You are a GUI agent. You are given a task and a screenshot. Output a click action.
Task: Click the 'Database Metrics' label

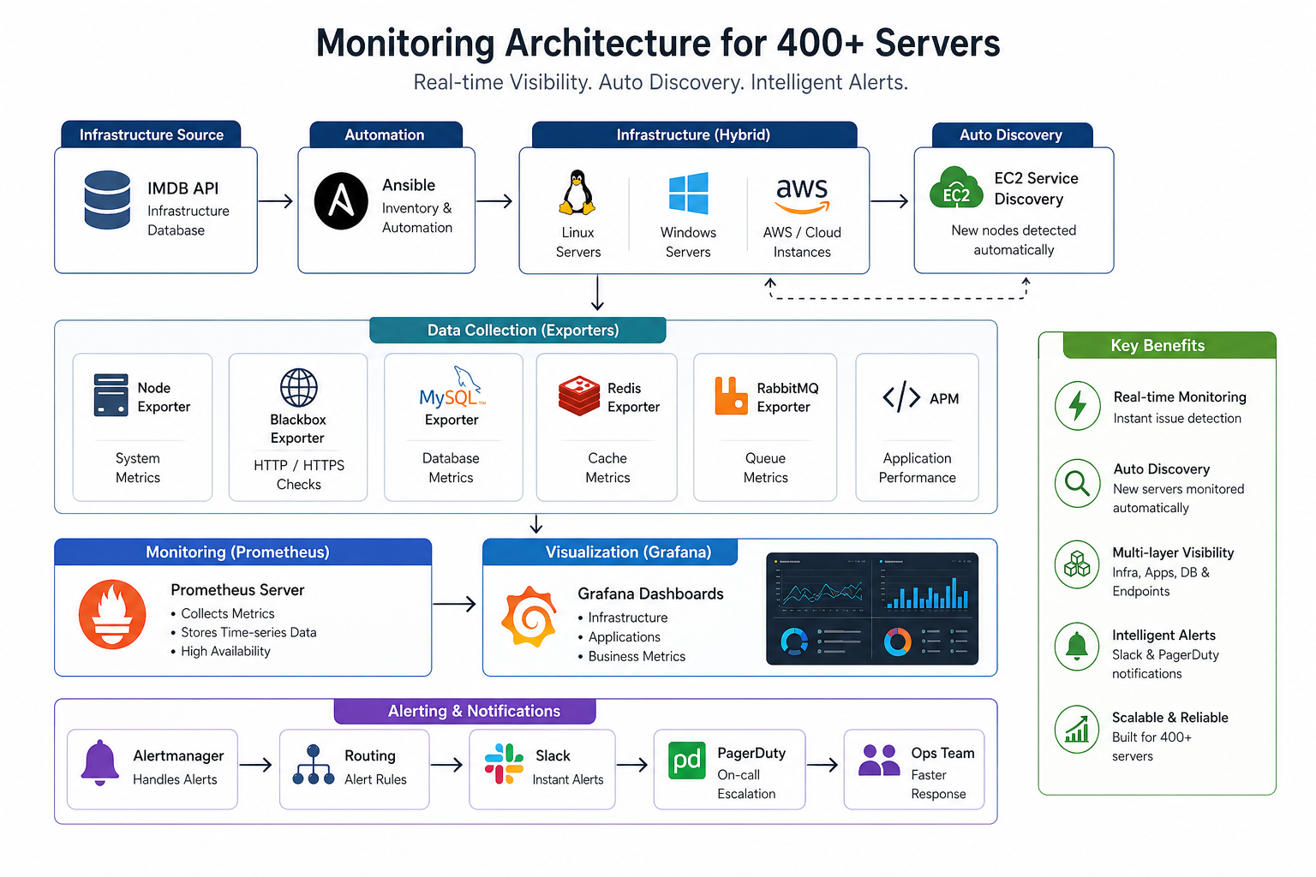[x=451, y=468]
